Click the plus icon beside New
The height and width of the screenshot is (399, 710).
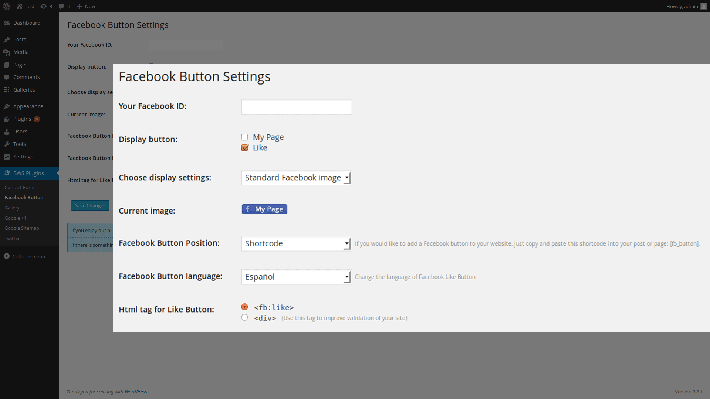pyautogui.click(x=79, y=6)
